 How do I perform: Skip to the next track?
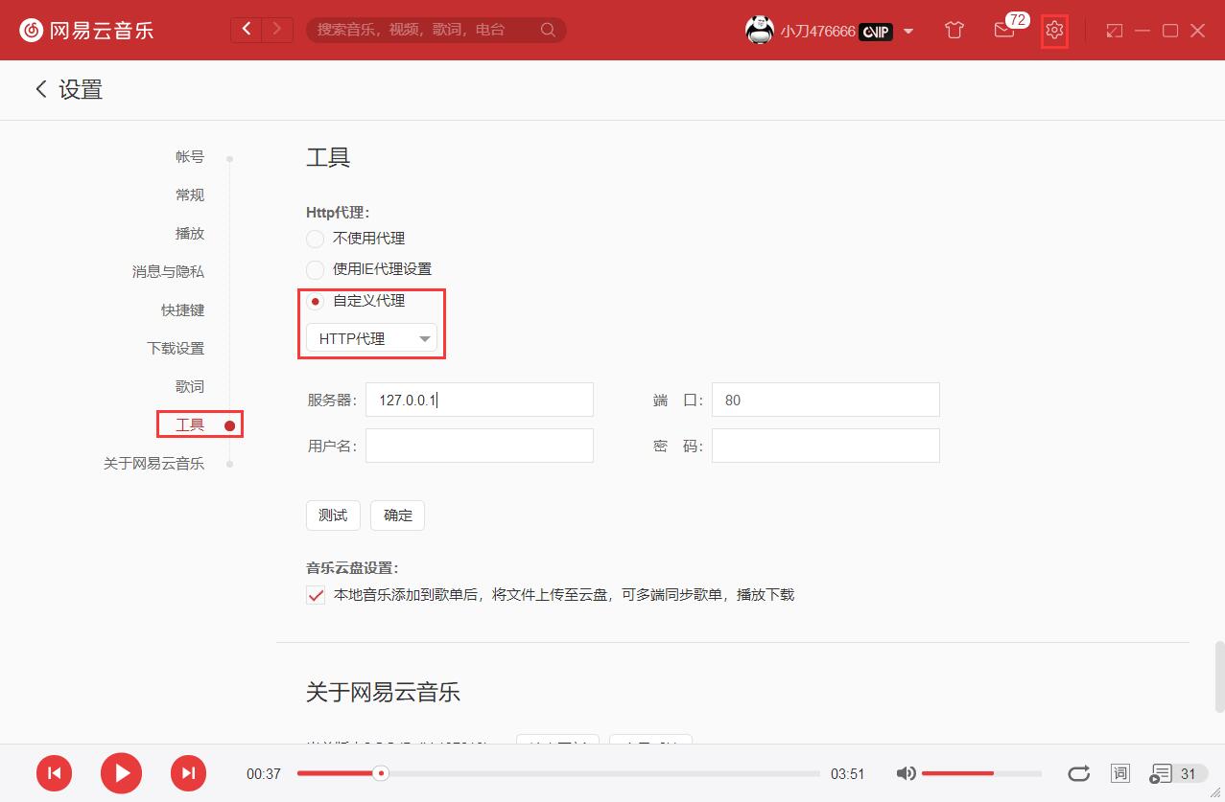[x=189, y=773]
